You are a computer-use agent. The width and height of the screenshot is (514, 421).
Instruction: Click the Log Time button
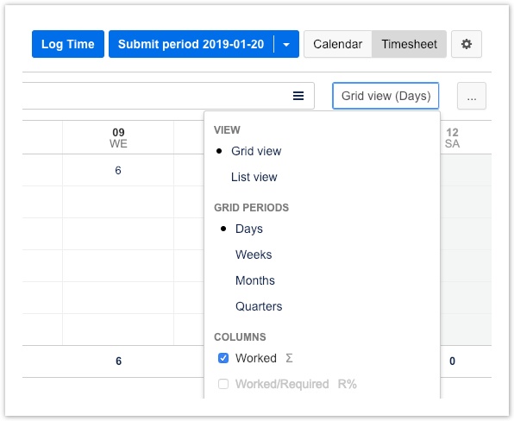[x=68, y=44]
